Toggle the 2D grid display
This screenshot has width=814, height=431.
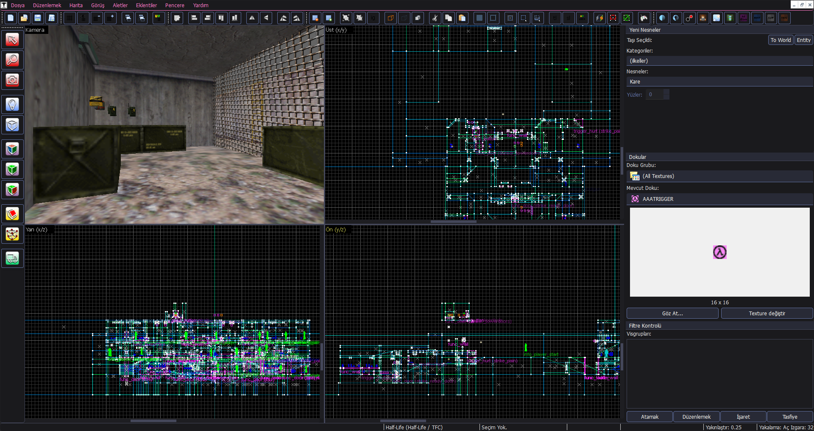coord(70,18)
